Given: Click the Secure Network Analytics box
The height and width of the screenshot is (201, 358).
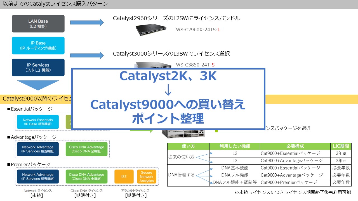Looking at the screenshot, I should (147, 176).
